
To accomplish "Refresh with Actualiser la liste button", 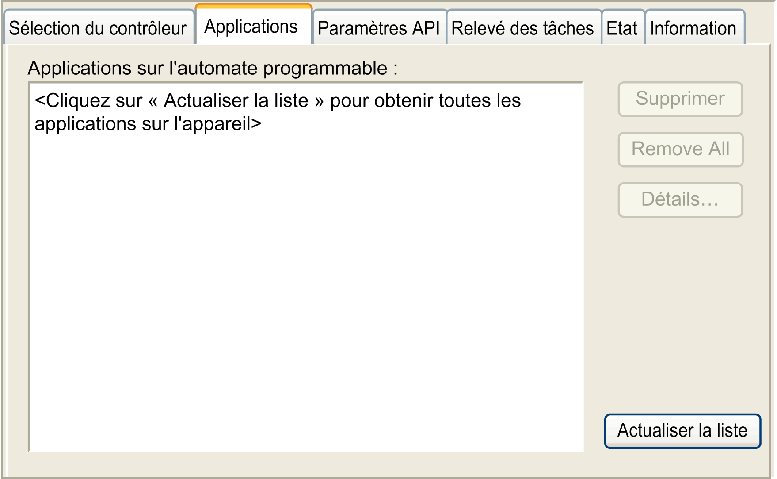I will tap(682, 431).
